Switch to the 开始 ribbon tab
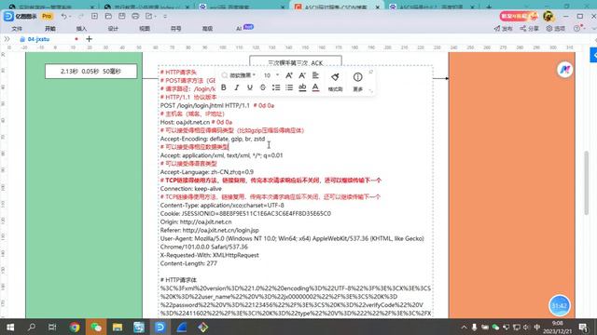 (x=49, y=29)
